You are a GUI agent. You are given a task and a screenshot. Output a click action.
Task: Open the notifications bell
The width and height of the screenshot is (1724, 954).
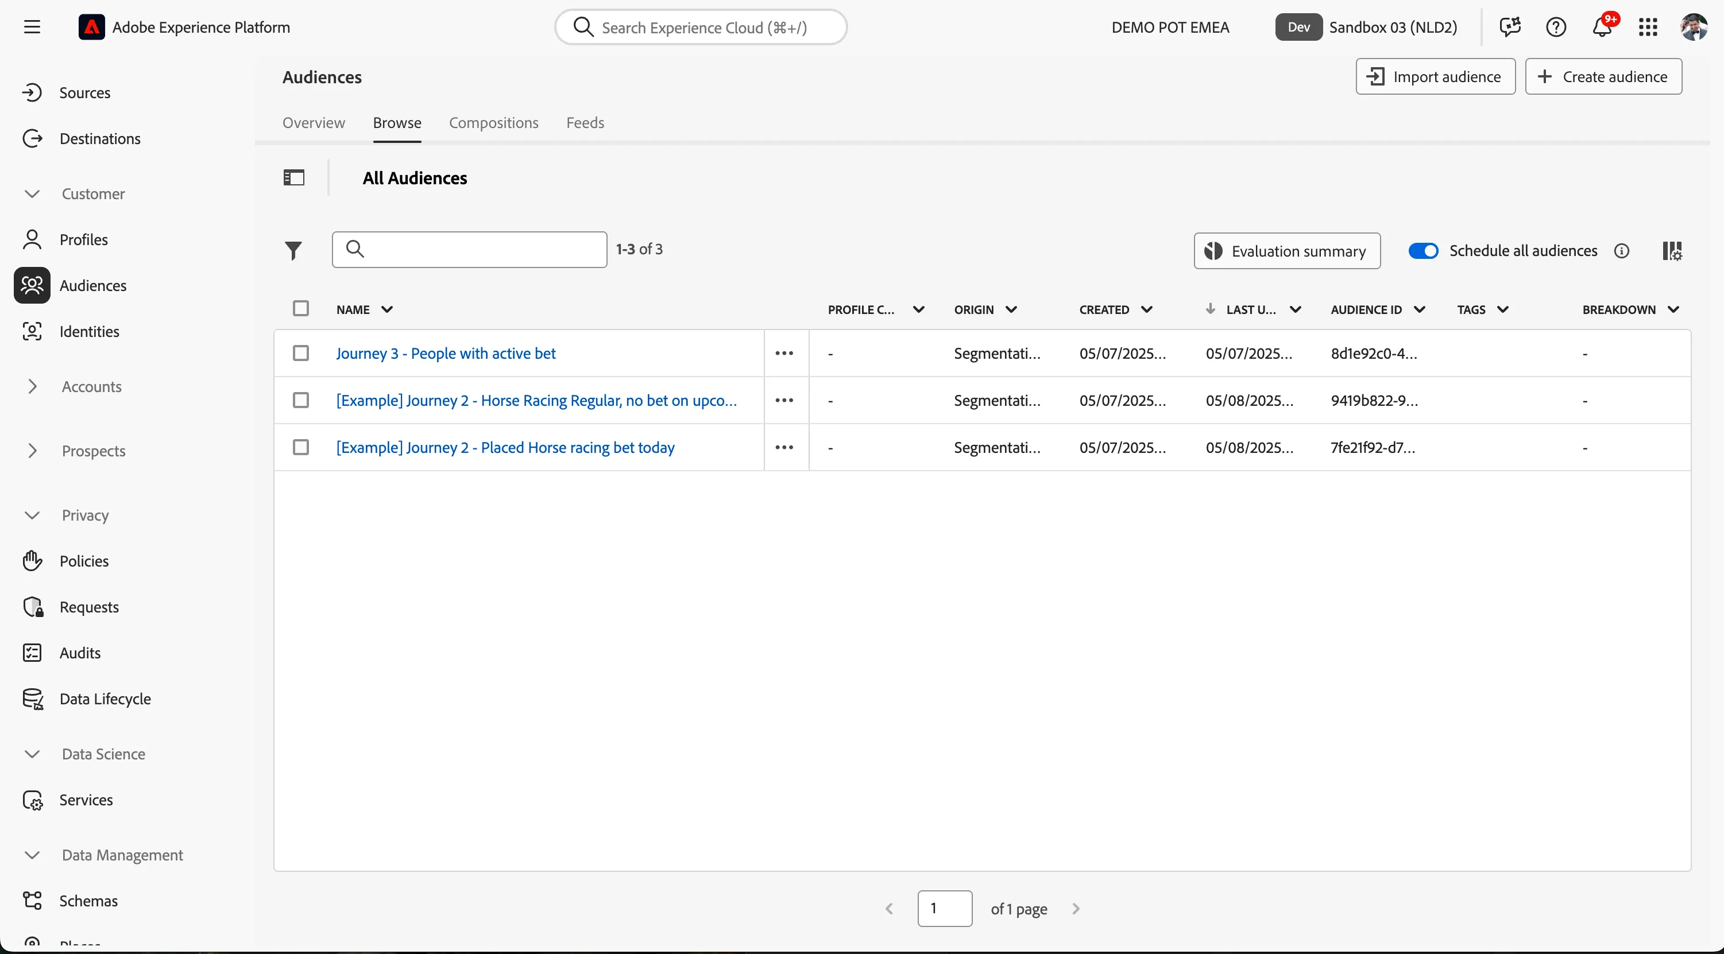[x=1602, y=27]
